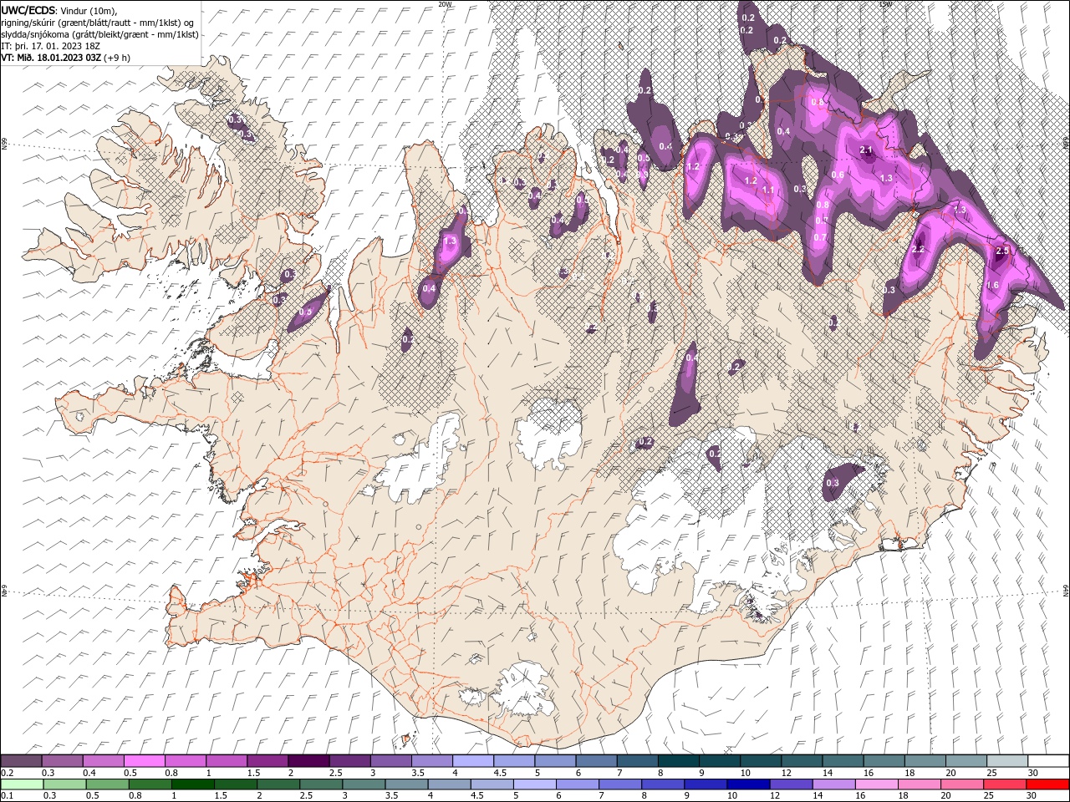
Task: Select bottom-row dark green swatch between 1 and 1.5
Action: click(192, 784)
